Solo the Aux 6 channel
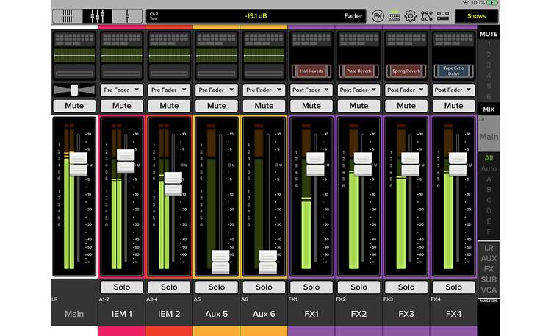 pos(264,287)
